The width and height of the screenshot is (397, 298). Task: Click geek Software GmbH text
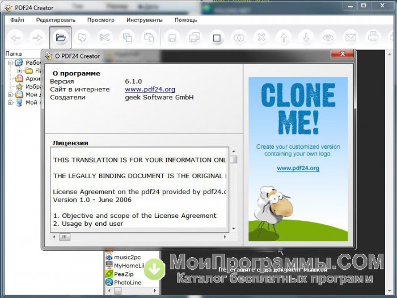(159, 97)
